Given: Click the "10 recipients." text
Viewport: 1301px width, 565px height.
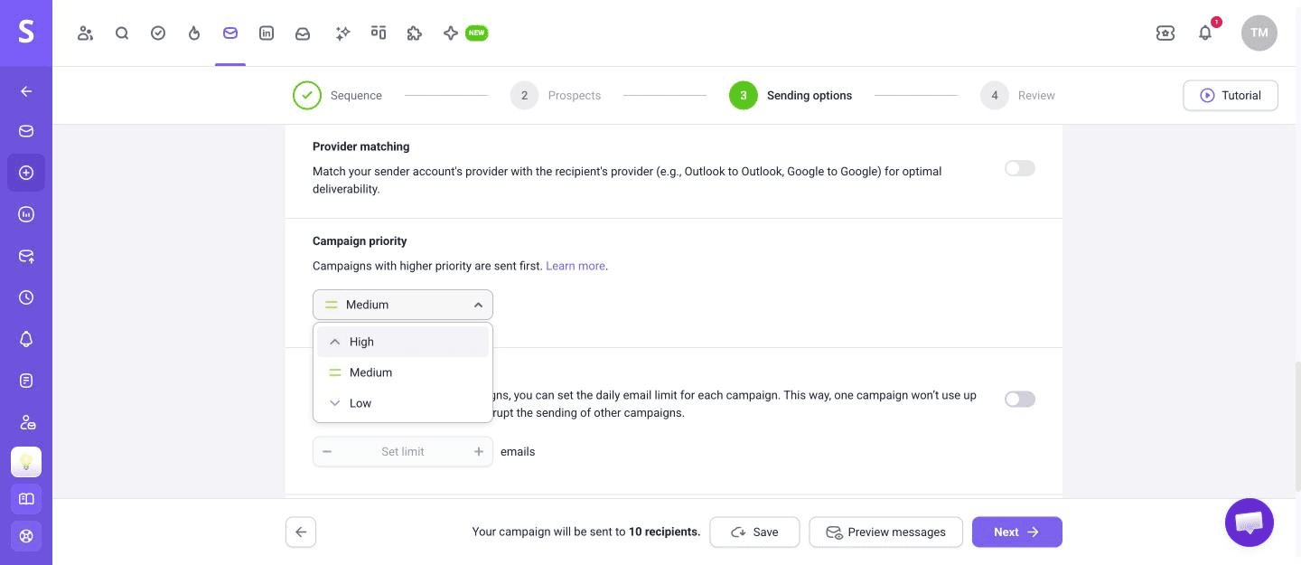Looking at the screenshot, I should [664, 532].
